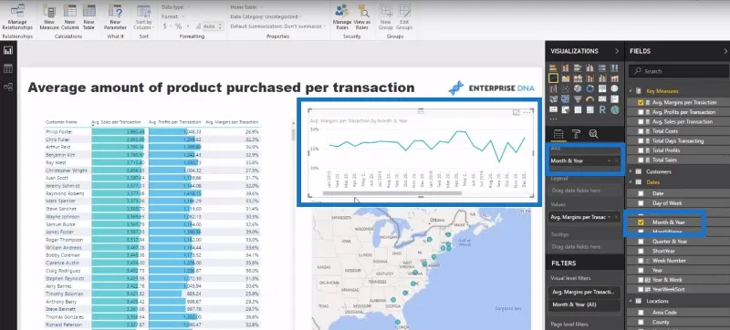730x330 pixels.
Task: Collapse the Locations table
Action: pos(631,301)
